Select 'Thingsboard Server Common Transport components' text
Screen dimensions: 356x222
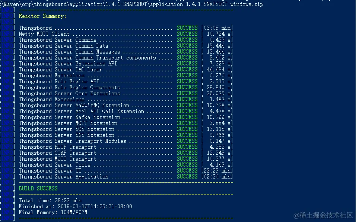(x=88, y=58)
